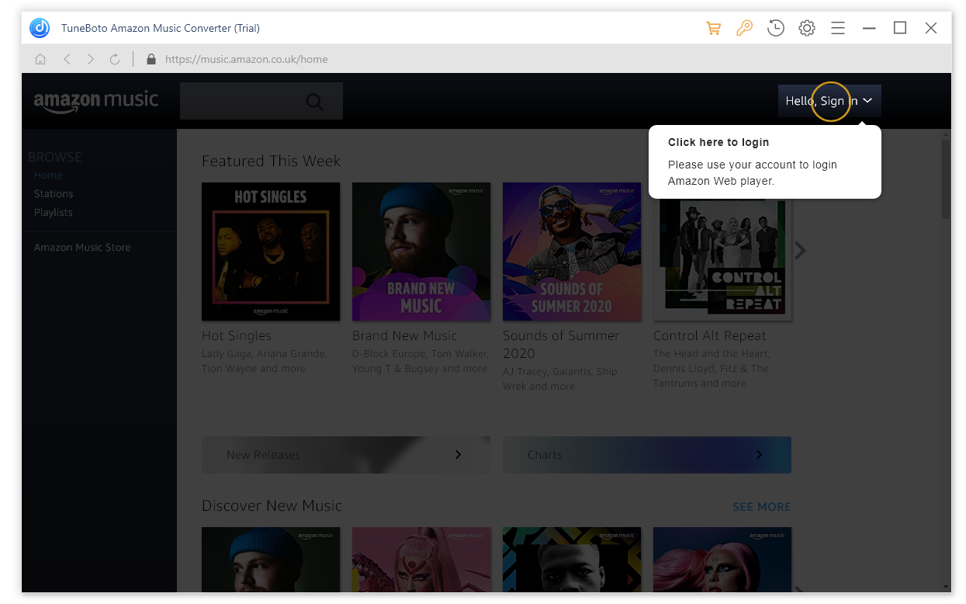The image size is (966, 604).
Task: Show next Featured This Week items
Action: point(801,251)
